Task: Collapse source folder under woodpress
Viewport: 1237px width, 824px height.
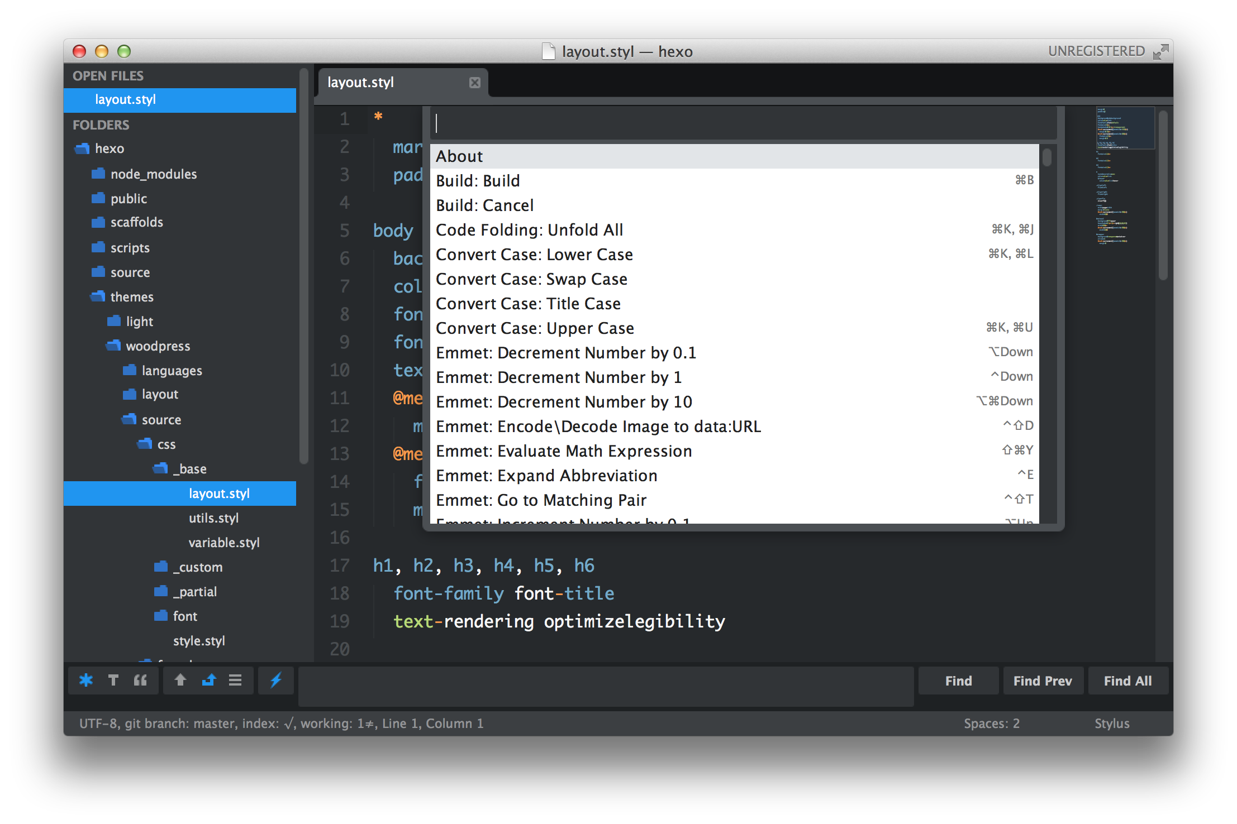Action: tap(129, 419)
